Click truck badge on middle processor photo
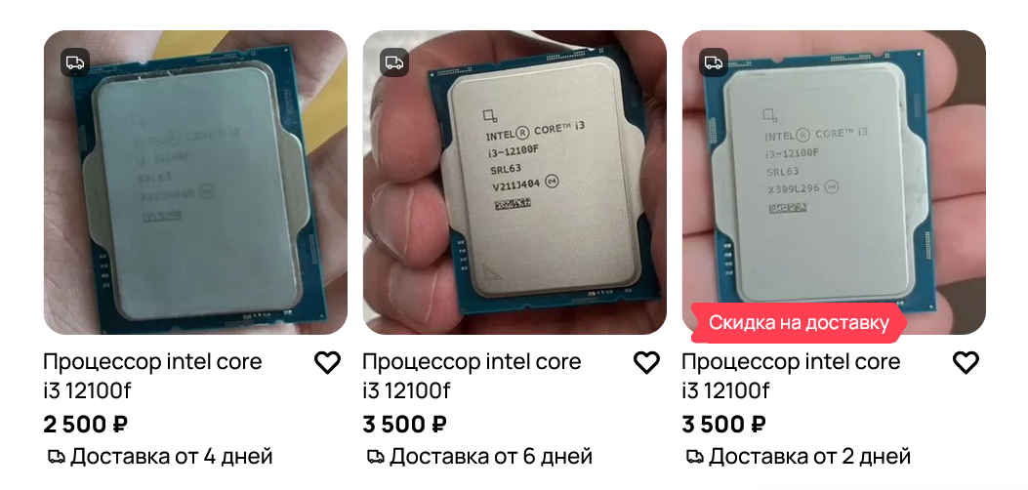Image resolution: width=1028 pixels, height=490 pixels. pos(394,62)
